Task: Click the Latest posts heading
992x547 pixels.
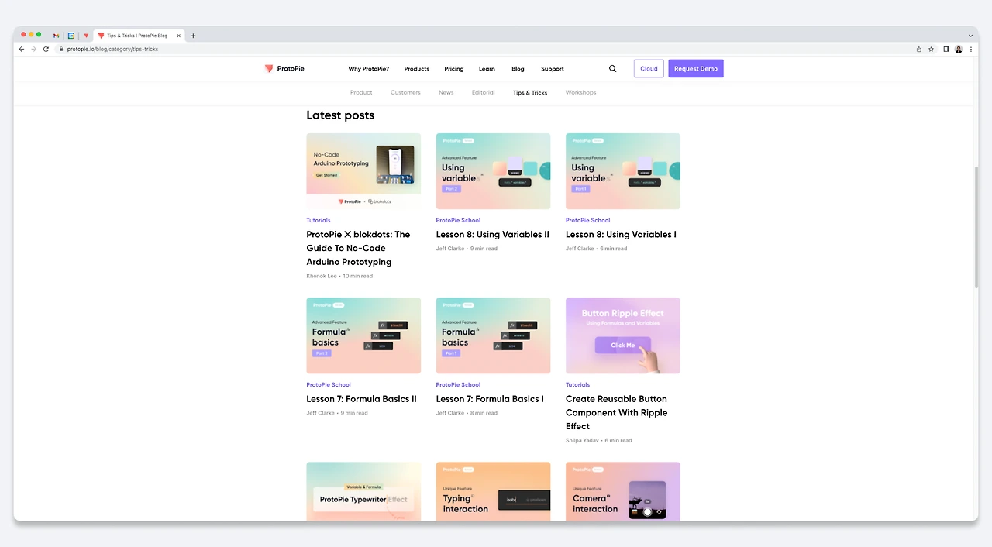Action: pyautogui.click(x=340, y=115)
